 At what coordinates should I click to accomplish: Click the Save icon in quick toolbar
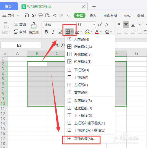click(27, 15)
